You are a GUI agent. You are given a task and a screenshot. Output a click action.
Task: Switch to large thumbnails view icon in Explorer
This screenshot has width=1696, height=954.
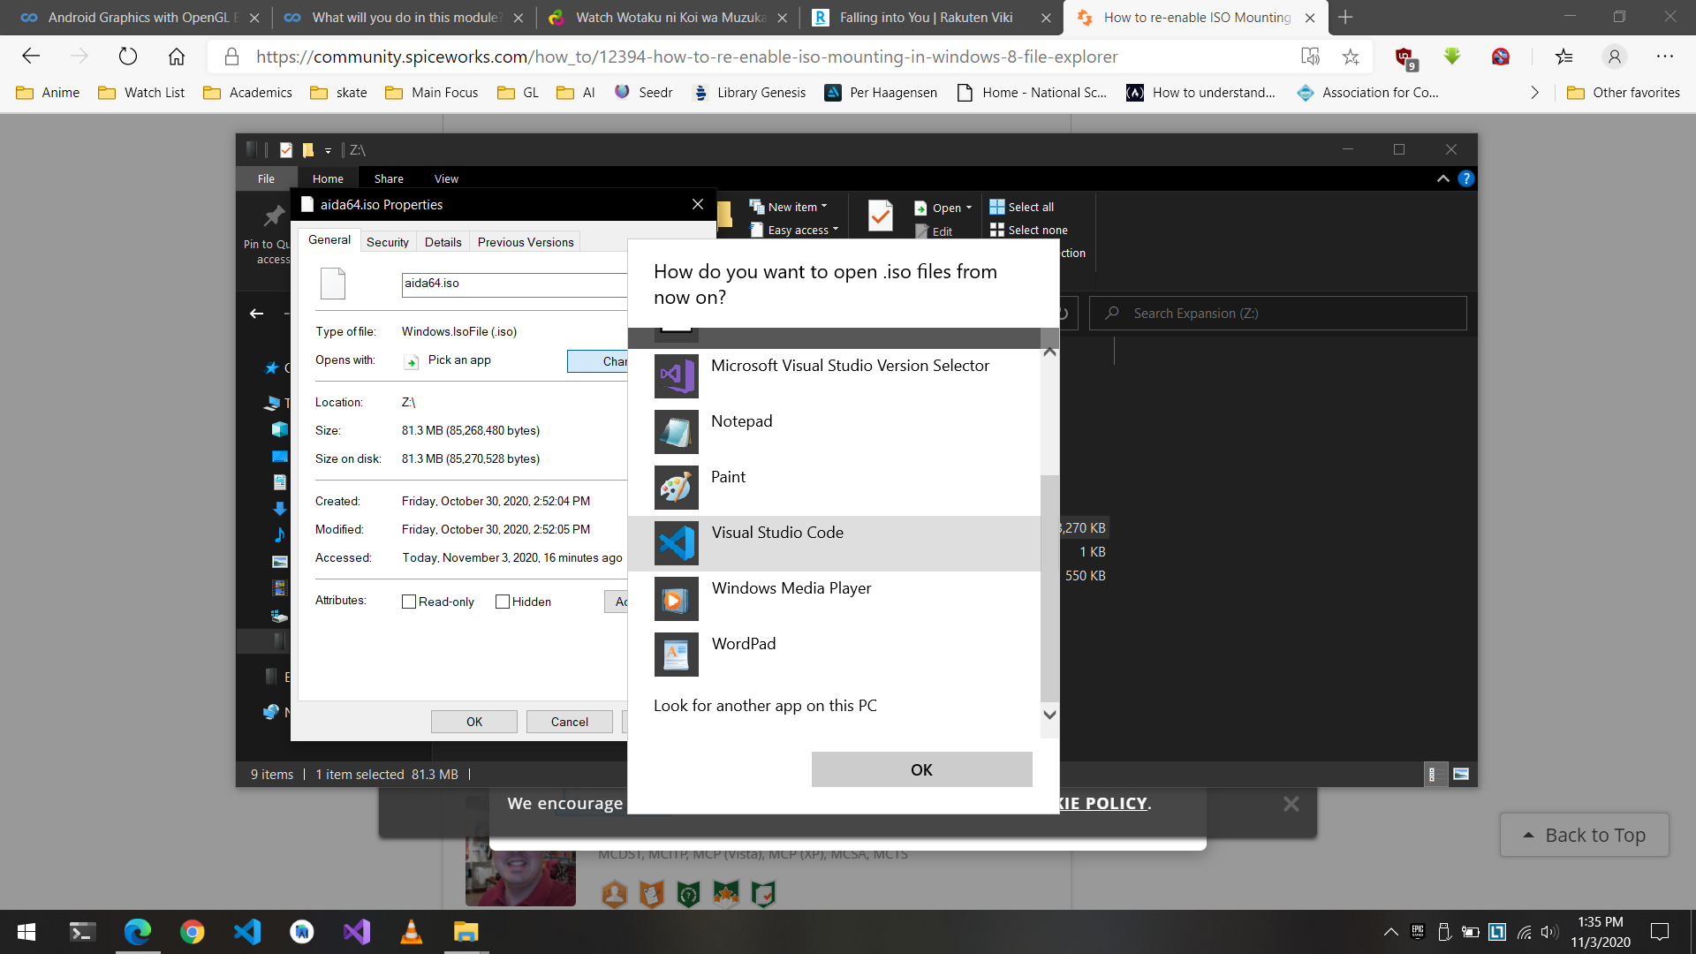click(1461, 774)
